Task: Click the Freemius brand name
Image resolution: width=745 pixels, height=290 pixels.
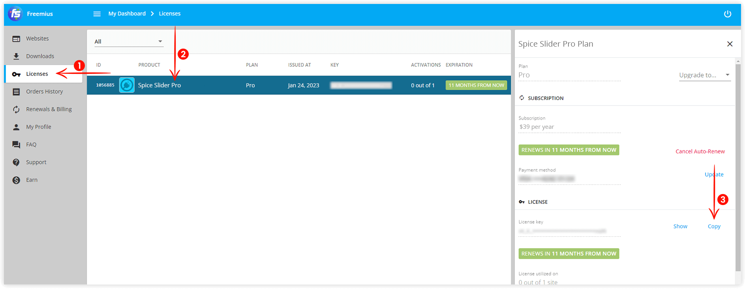Action: coord(40,14)
